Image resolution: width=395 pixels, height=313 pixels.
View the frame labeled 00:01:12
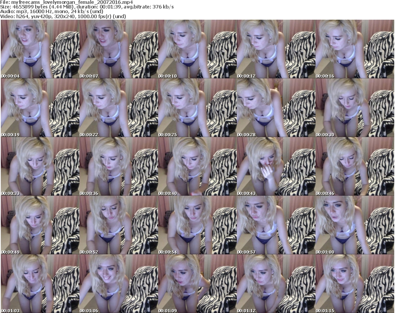click(x=276, y=284)
